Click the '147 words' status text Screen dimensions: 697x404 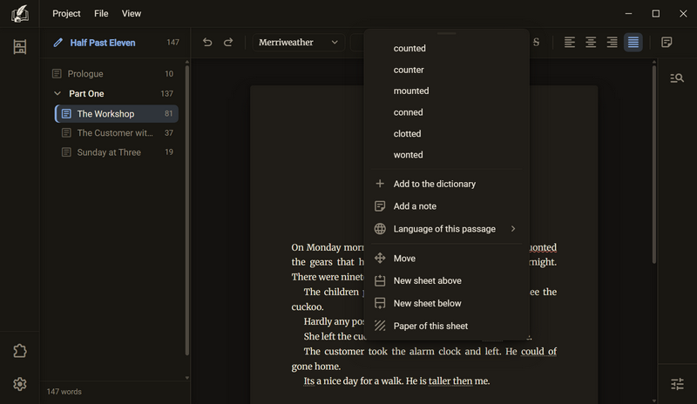click(64, 392)
